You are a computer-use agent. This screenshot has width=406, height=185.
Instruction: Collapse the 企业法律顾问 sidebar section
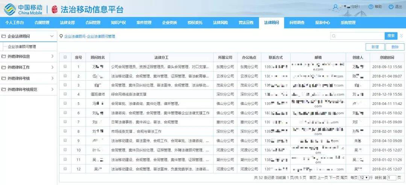click(x=52, y=36)
